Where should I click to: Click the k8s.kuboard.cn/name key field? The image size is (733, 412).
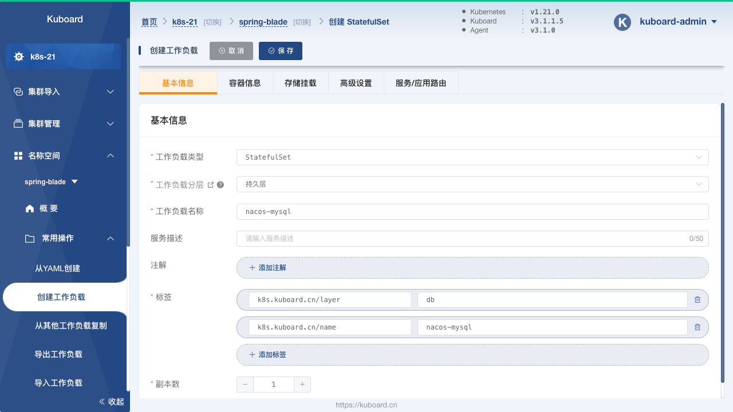[x=330, y=327]
